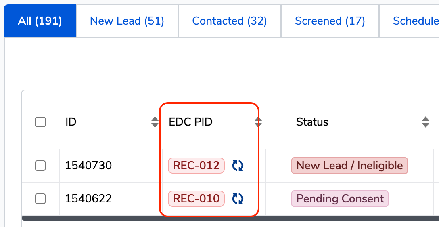Click the REC-010 badge

coord(196,199)
